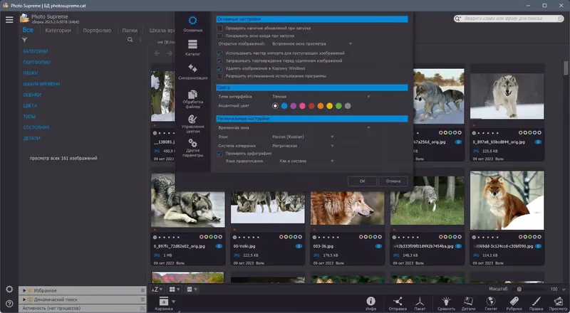The image size is (570, 313).
Task: Open the Система измерения dropdown
Action: coord(303,146)
